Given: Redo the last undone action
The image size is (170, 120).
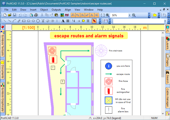Looking at the screenshot, I should point(25,15).
